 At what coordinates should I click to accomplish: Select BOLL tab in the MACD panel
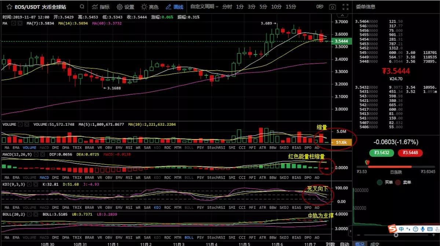coord(189,178)
